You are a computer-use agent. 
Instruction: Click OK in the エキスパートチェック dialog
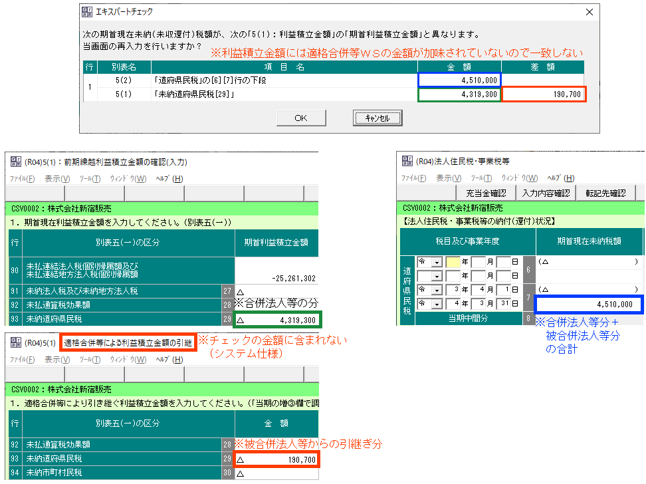[x=300, y=118]
